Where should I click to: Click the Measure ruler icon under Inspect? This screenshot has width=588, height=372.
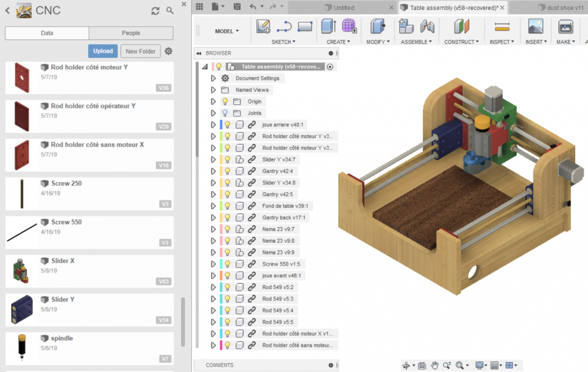coord(502,26)
